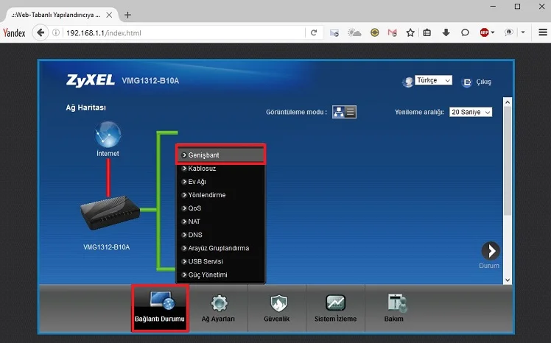Click the Çıkış logout icon
This screenshot has height=343, width=551.
tap(466, 82)
